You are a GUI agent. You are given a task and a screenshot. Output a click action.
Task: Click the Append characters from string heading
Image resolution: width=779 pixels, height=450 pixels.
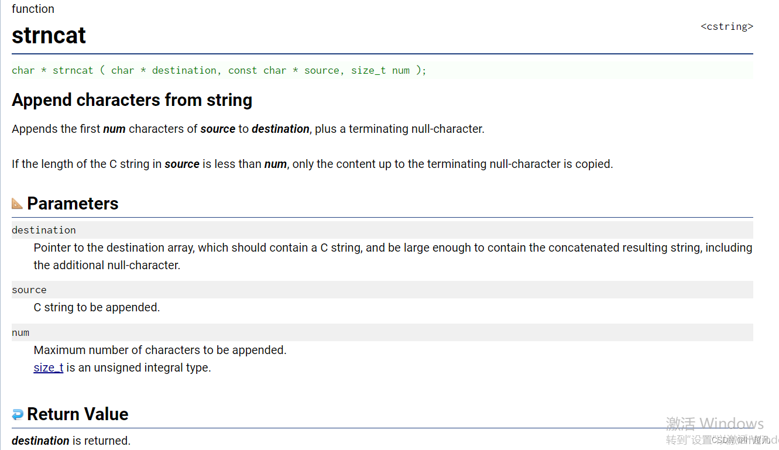tap(132, 100)
